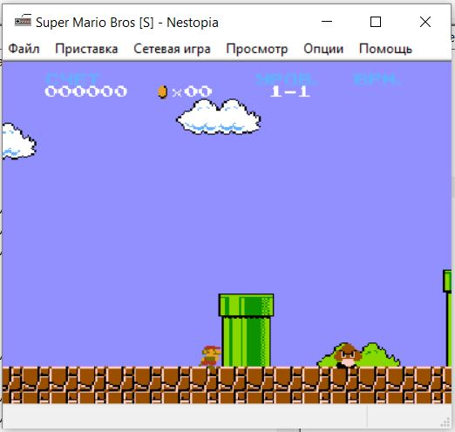This screenshot has width=455, height=432.
Task: Click the Mario character sprite
Action: click(210, 356)
